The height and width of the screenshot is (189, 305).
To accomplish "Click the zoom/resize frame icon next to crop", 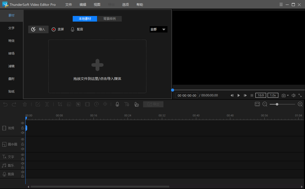I will point(69,104).
